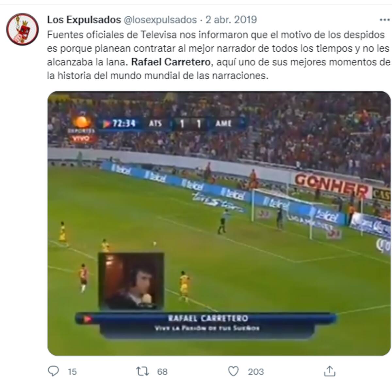
Task: View the 68 retweets count
Action: click(162, 372)
